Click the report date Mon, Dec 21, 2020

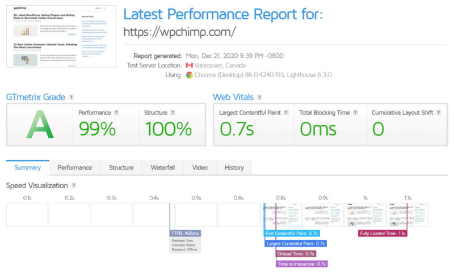click(234, 56)
